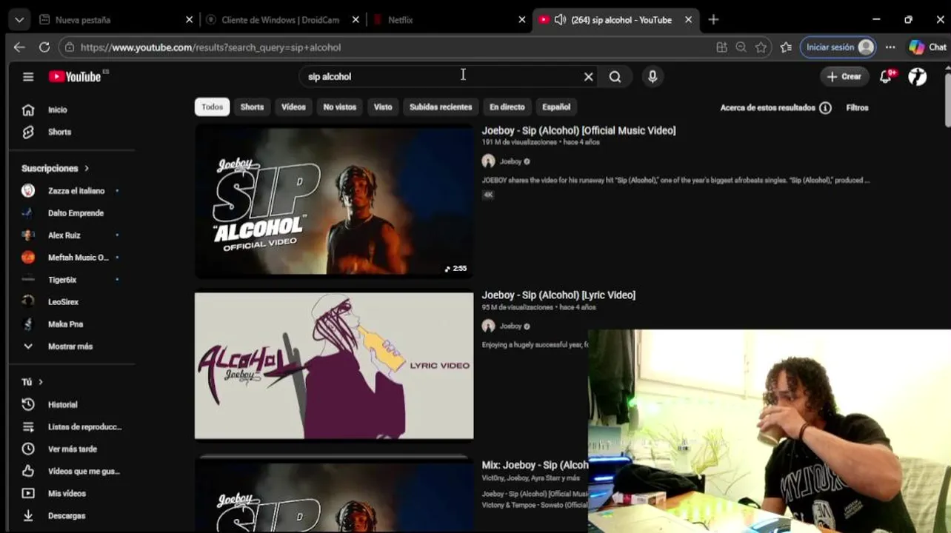The image size is (951, 533).
Task: Open the Mix Joeboy Sip playlist title
Action: [535, 465]
